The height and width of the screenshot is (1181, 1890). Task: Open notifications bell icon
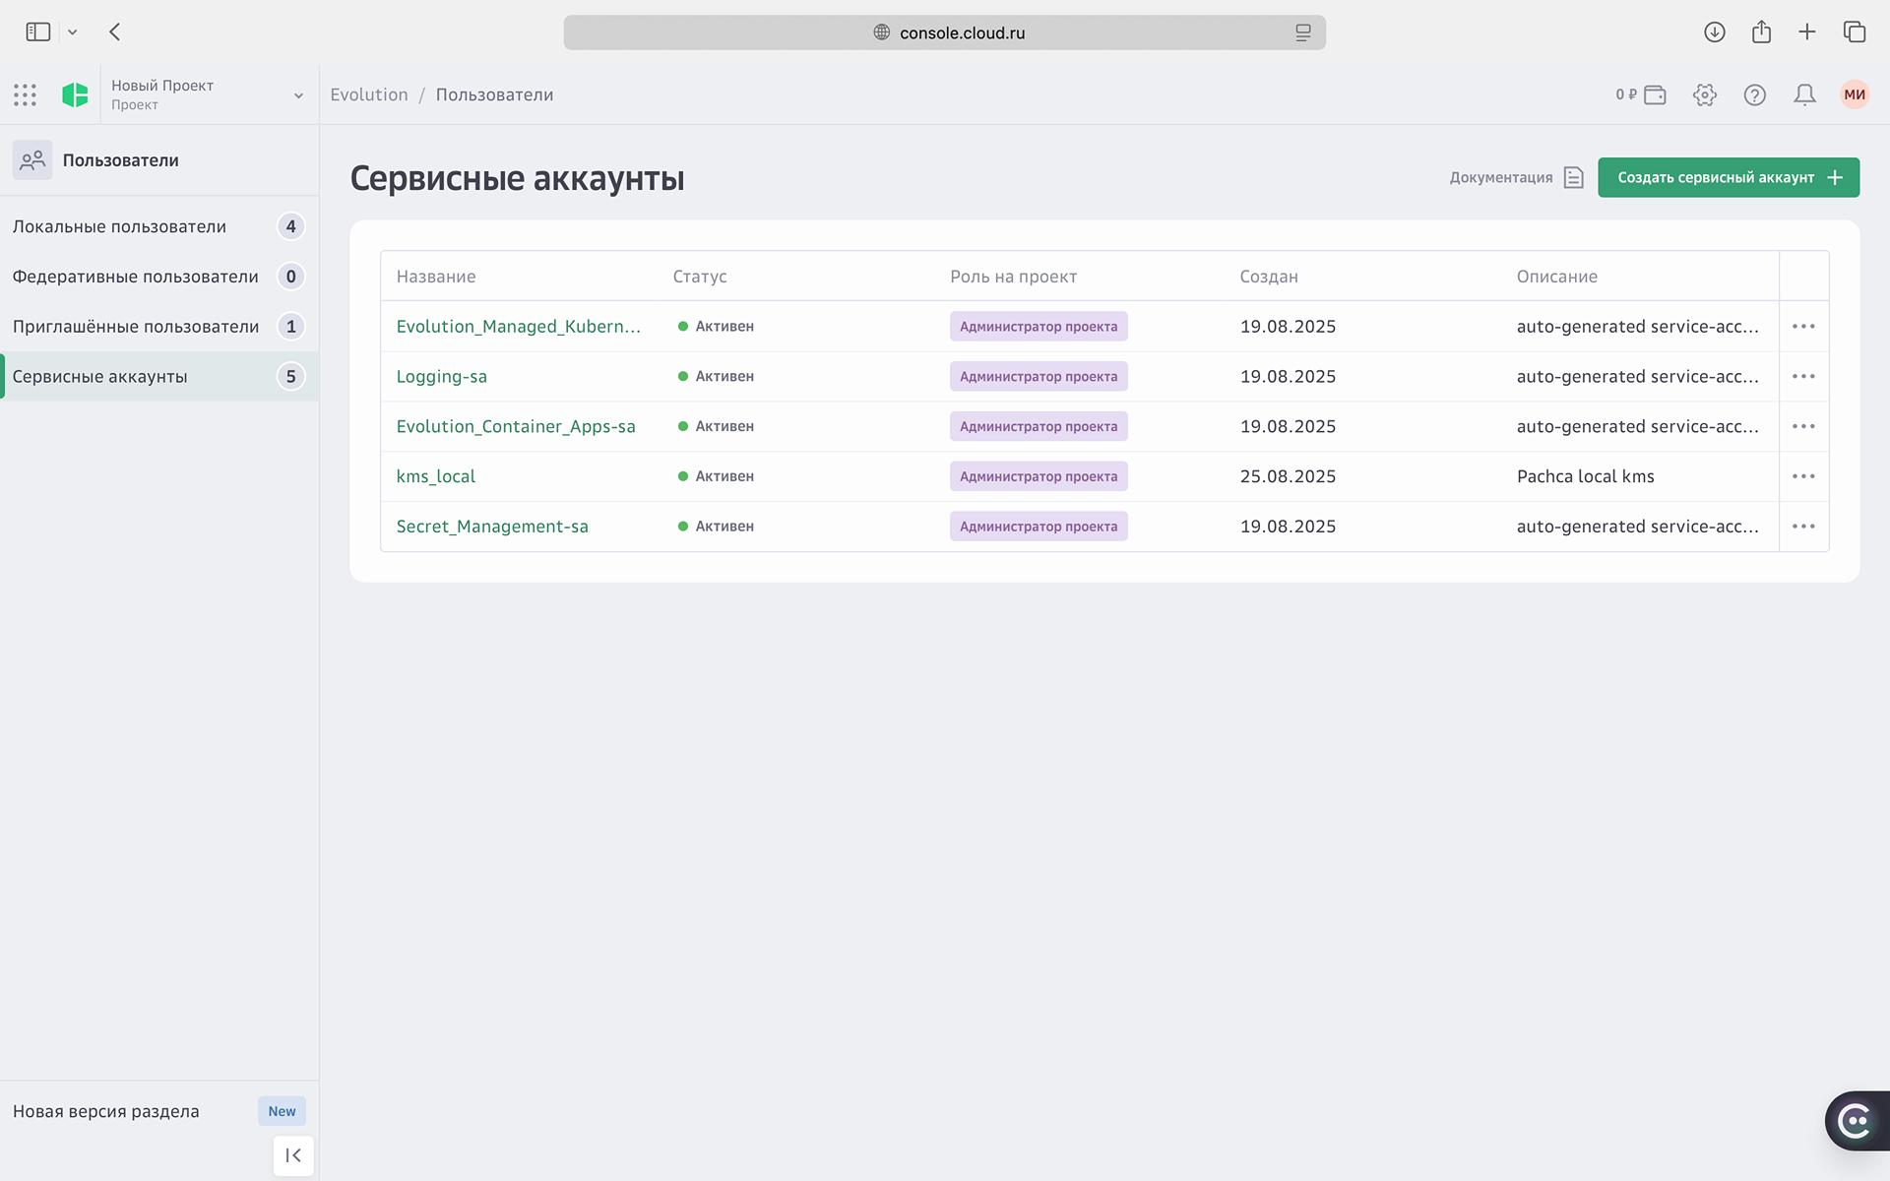click(1804, 95)
